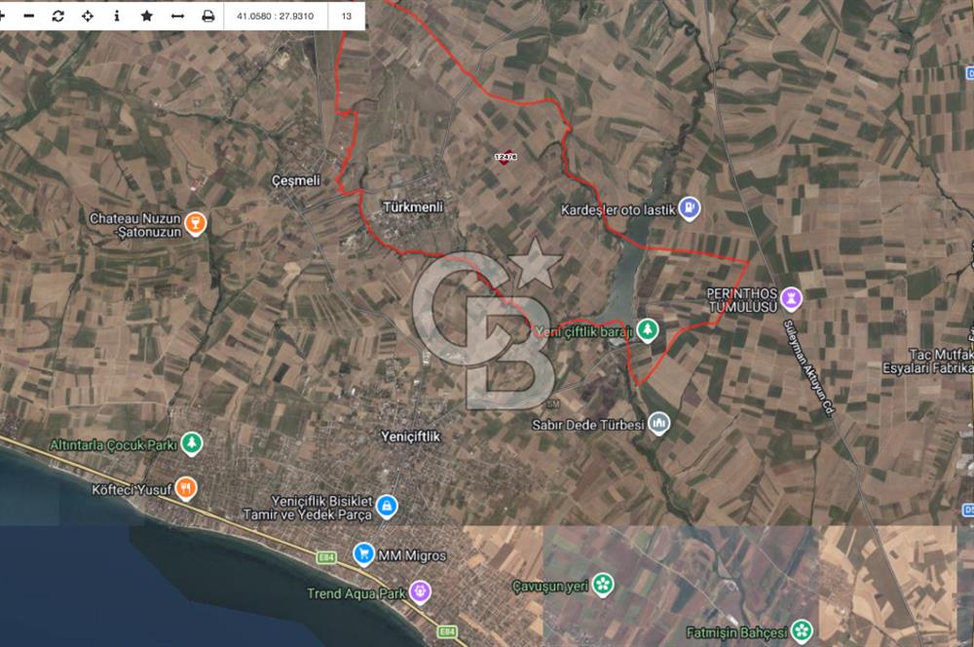Click the star favorites icon
Image resolution: width=974 pixels, height=647 pixels.
(x=147, y=16)
